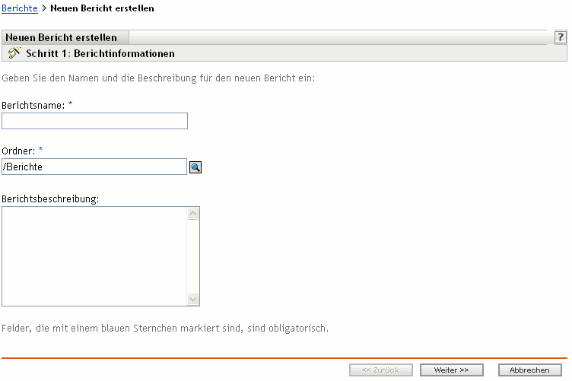
Task: Click the note about obligatorisch fields
Action: click(165, 328)
